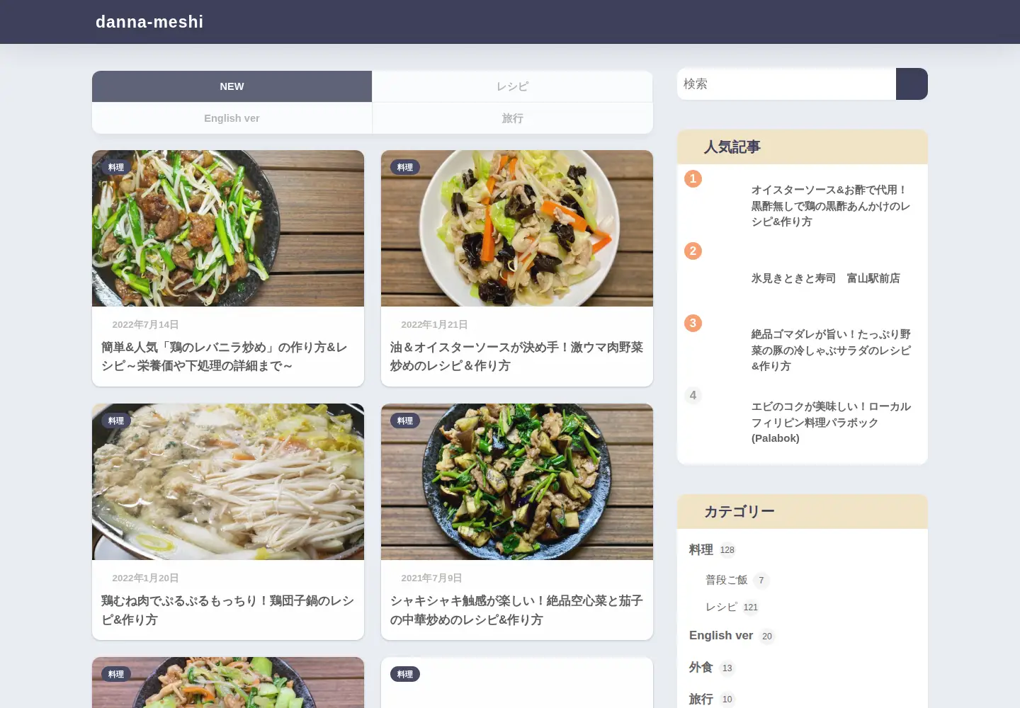The width and height of the screenshot is (1020, 708).
Task: Open the danna-meshi site title link
Action: point(149,22)
